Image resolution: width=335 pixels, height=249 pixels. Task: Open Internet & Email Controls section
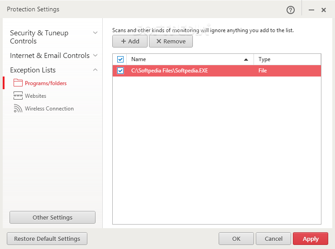[x=49, y=55]
